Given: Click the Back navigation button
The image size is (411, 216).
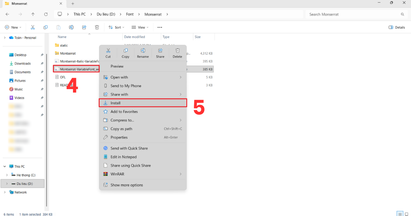Looking at the screenshot, I should click(x=7, y=14).
